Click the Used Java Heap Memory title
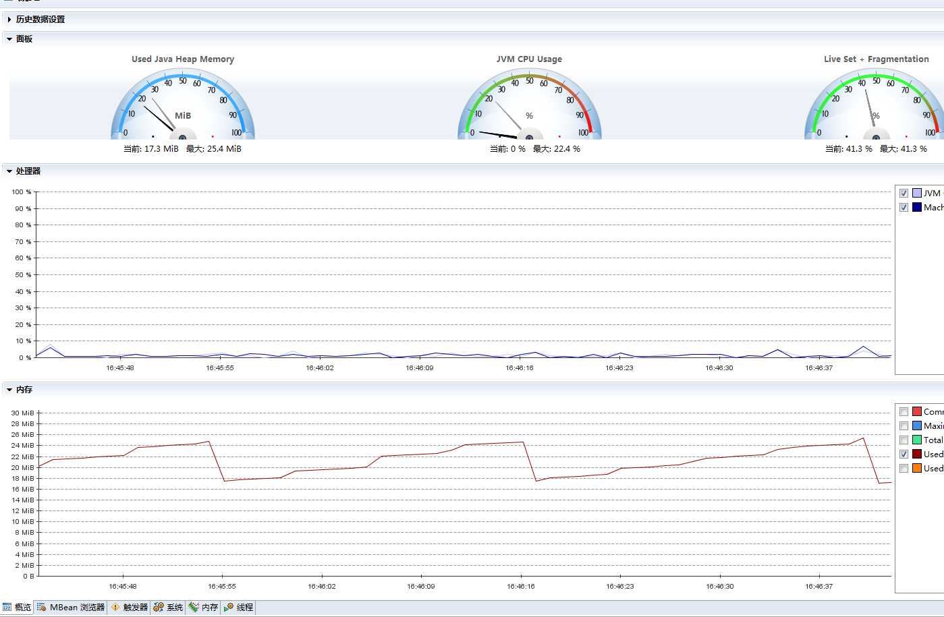 click(183, 59)
